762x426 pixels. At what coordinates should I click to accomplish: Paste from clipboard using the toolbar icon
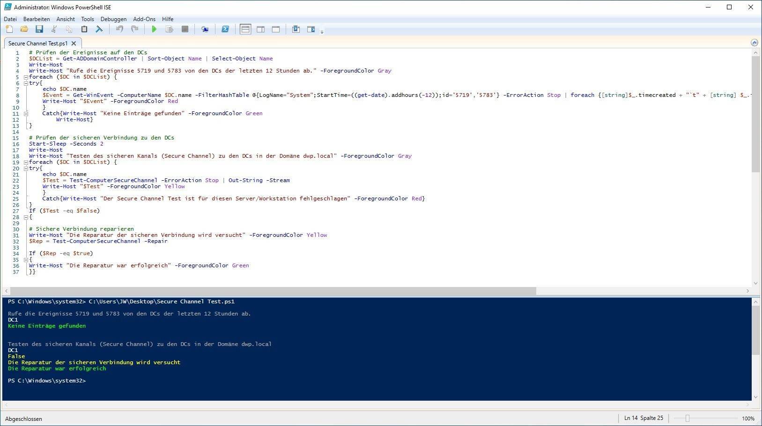click(84, 29)
